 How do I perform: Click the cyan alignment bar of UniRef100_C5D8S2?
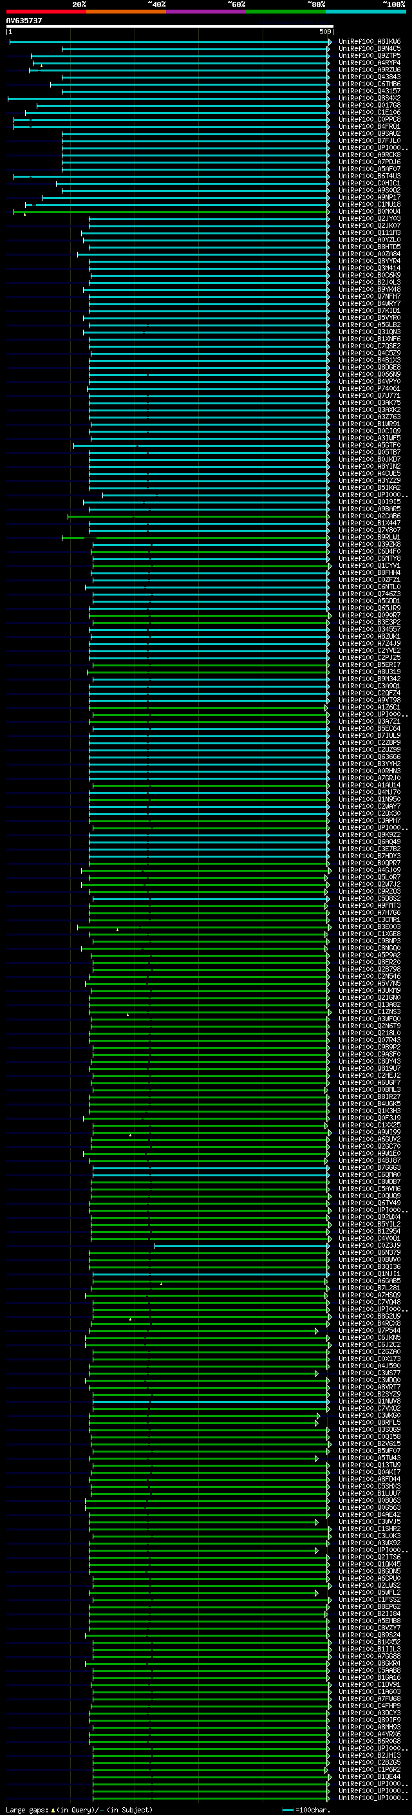[x=211, y=899]
